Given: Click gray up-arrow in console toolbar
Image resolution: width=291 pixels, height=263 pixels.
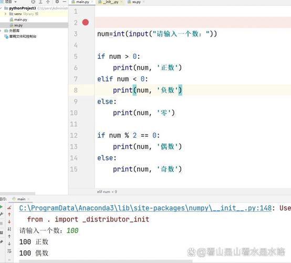Looking at the screenshot, I should point(9,236).
